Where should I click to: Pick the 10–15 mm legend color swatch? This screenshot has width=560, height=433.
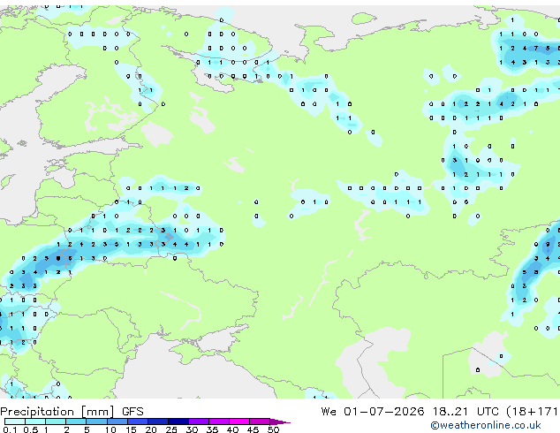(117, 422)
